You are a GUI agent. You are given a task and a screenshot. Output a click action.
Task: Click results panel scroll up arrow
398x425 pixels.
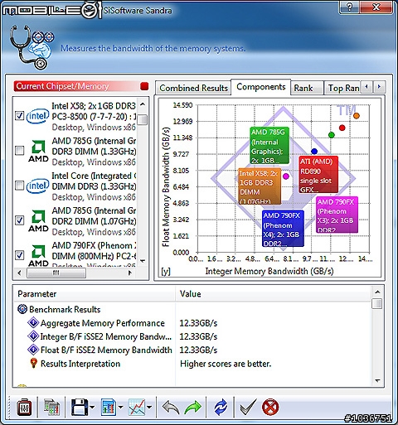[x=377, y=292]
